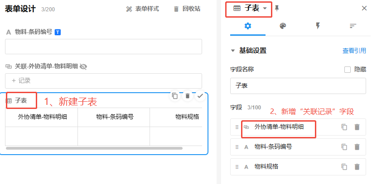
Task: Open the 回收站 recycle bin
Action: (186, 9)
